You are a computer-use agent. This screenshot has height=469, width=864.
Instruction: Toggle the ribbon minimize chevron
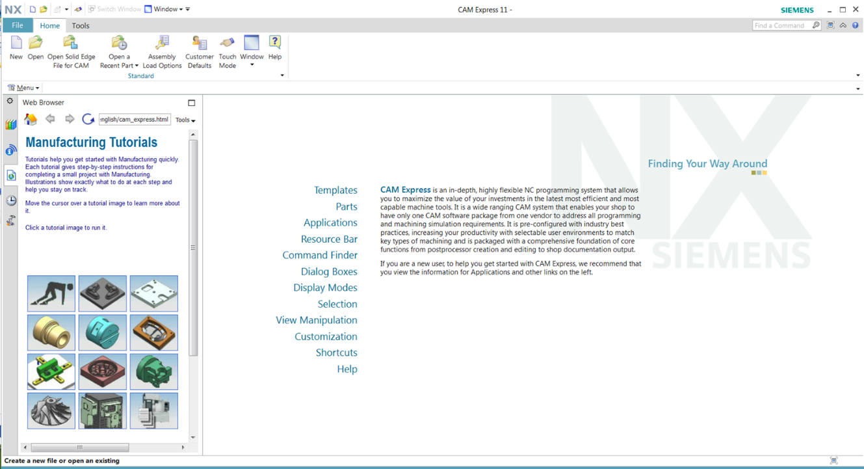[x=843, y=25]
